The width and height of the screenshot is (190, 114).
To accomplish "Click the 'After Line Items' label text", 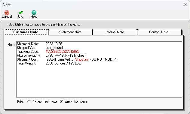I will (76, 102).
